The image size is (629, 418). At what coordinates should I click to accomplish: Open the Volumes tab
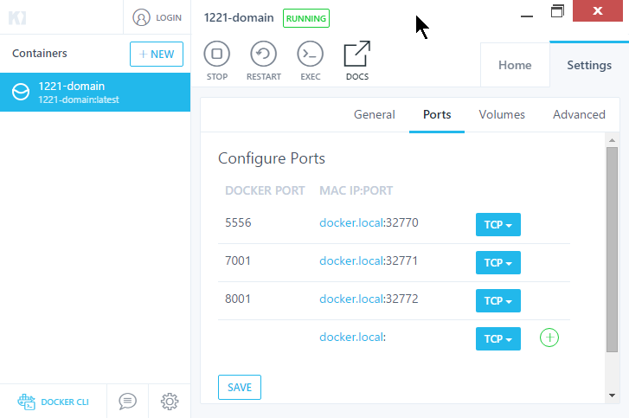tap(502, 115)
